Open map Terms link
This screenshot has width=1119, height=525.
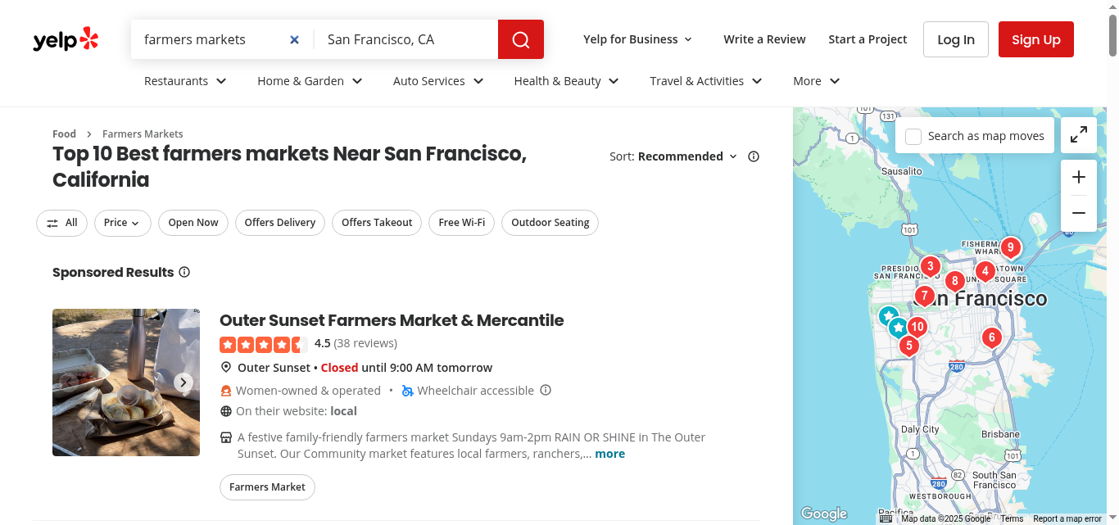coord(1012,518)
